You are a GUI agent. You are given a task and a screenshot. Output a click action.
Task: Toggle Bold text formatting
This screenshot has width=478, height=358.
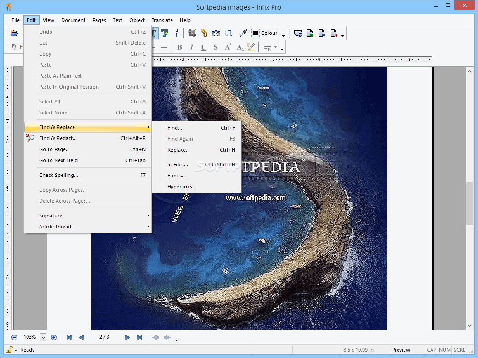(180, 47)
